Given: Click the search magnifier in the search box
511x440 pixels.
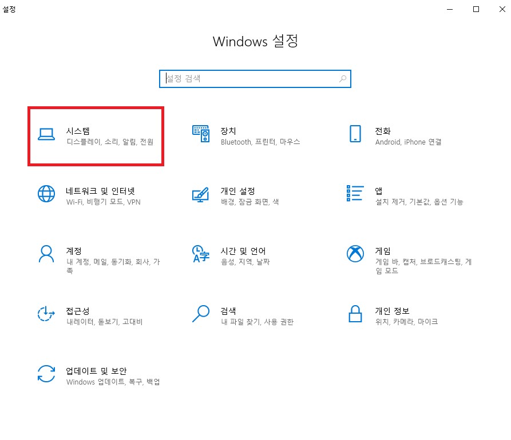Looking at the screenshot, I should [x=343, y=79].
